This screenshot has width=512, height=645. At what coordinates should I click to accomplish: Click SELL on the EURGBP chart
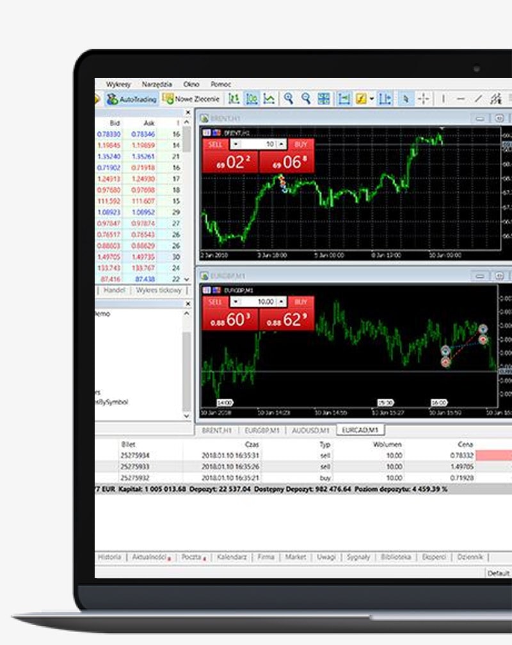click(x=230, y=314)
